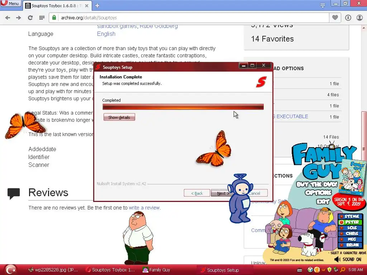Click the Season 3 on DVD red badge
The height and width of the screenshot is (275, 367).
coord(349,202)
